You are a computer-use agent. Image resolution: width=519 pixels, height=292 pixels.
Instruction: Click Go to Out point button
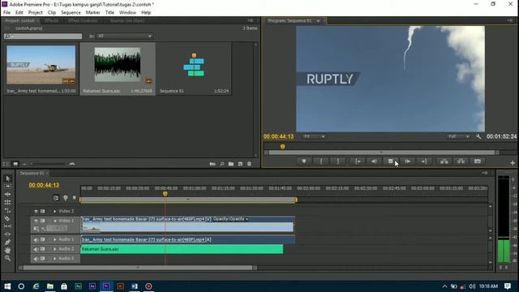coord(424,161)
